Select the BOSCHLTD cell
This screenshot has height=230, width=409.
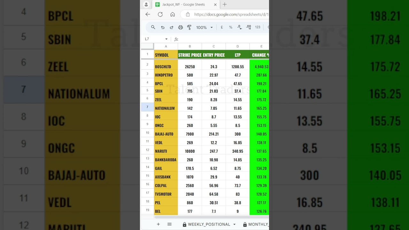pos(166,65)
